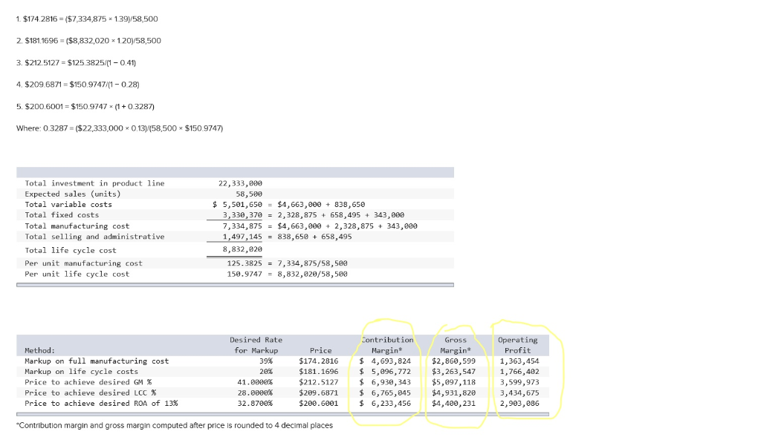Click the scrollbar below the cost summary table
761x440 pixels.
pos(236,283)
